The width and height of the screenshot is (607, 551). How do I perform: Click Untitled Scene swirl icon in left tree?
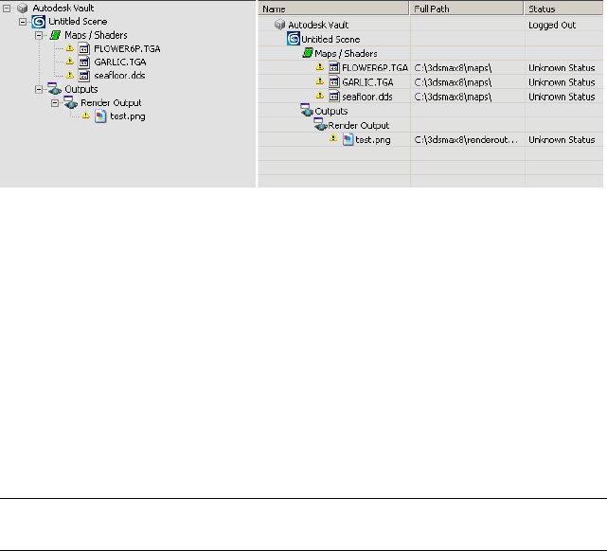point(38,22)
